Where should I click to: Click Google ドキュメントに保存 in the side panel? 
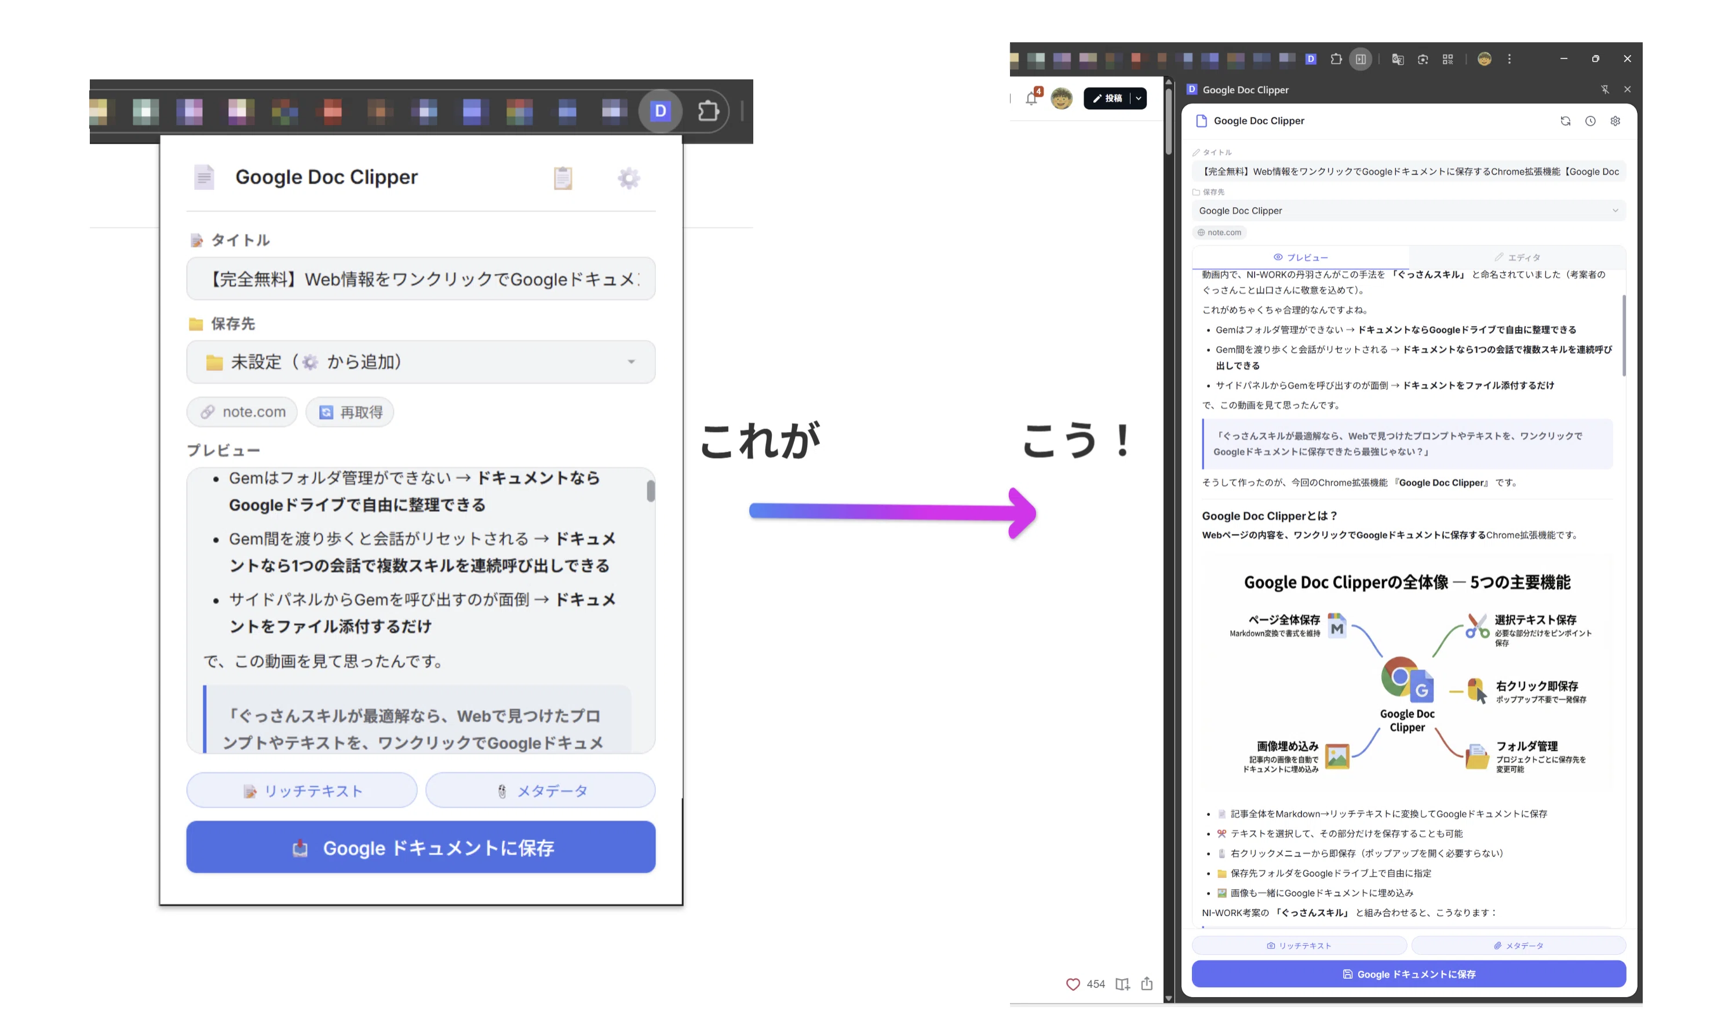click(1409, 974)
